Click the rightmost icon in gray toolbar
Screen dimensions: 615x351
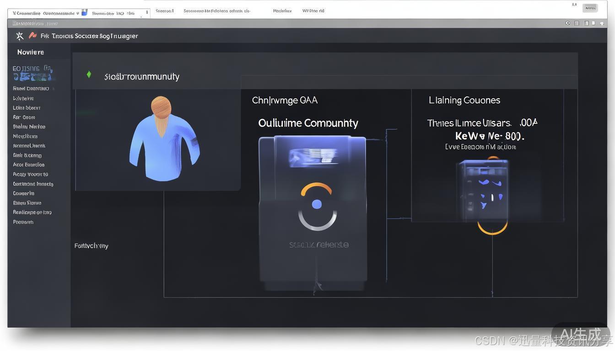tap(602, 23)
